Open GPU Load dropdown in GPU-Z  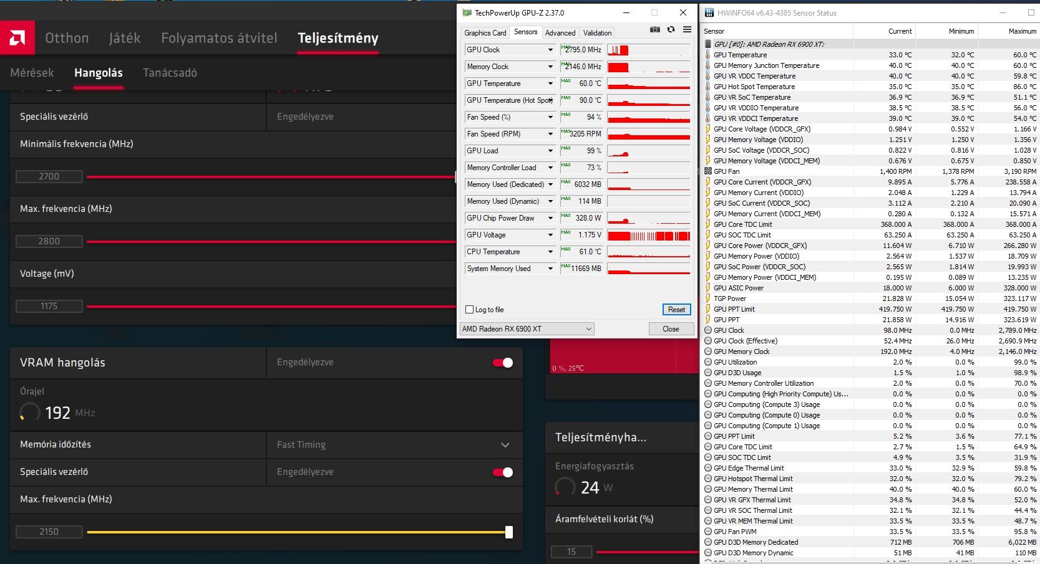(x=550, y=151)
